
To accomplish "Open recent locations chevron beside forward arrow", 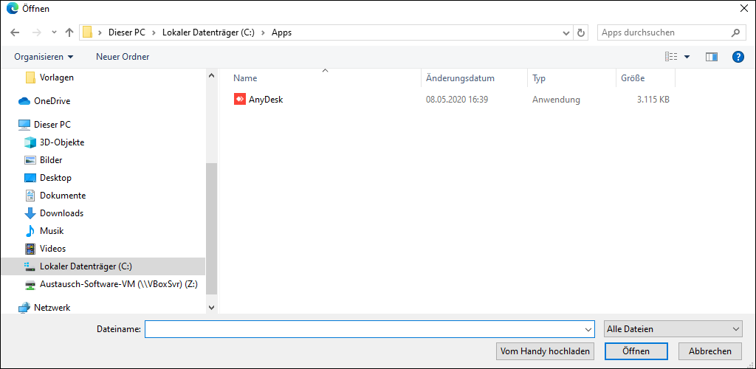I will (54, 32).
